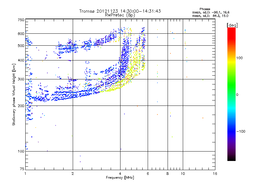The image size is (253, 189).
Task: Click the x-axis tick label '1'
Action: click(25, 174)
